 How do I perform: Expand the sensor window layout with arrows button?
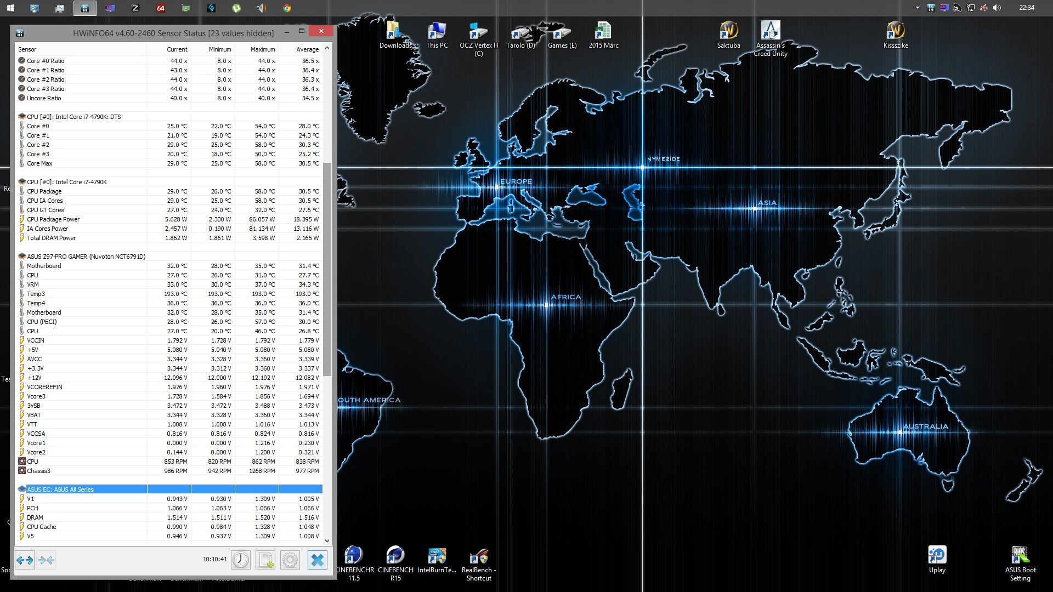25,560
